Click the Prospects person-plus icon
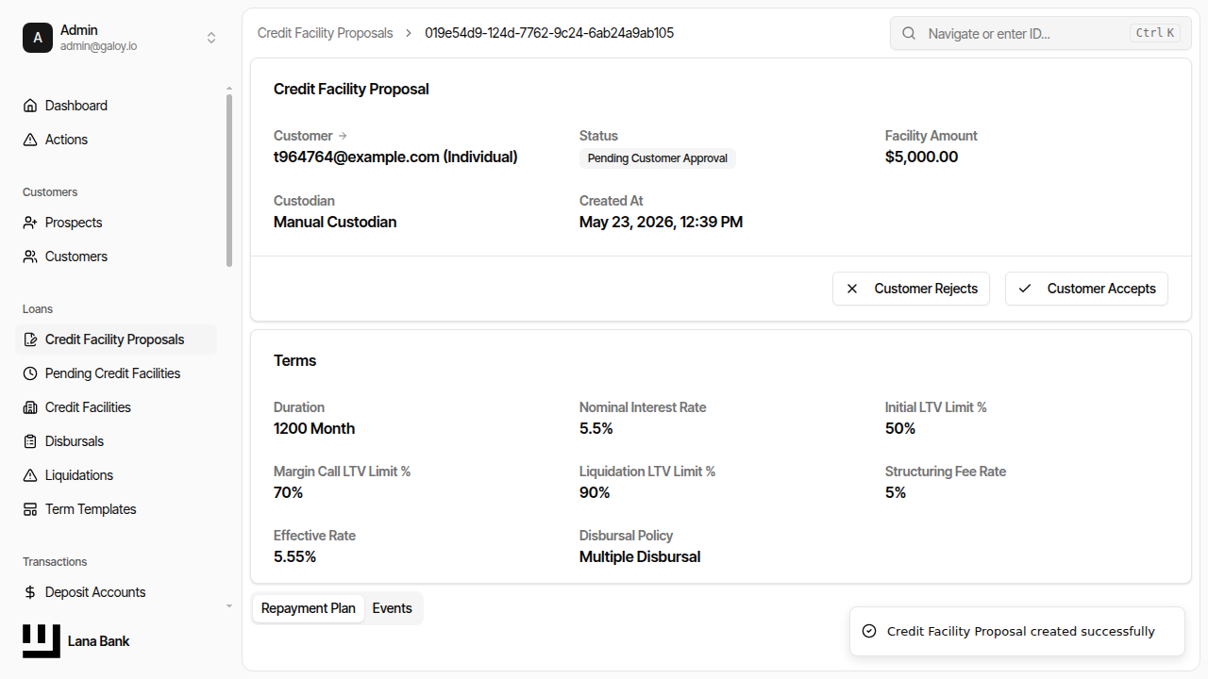Viewport: 1208px width, 679px height. (x=30, y=223)
